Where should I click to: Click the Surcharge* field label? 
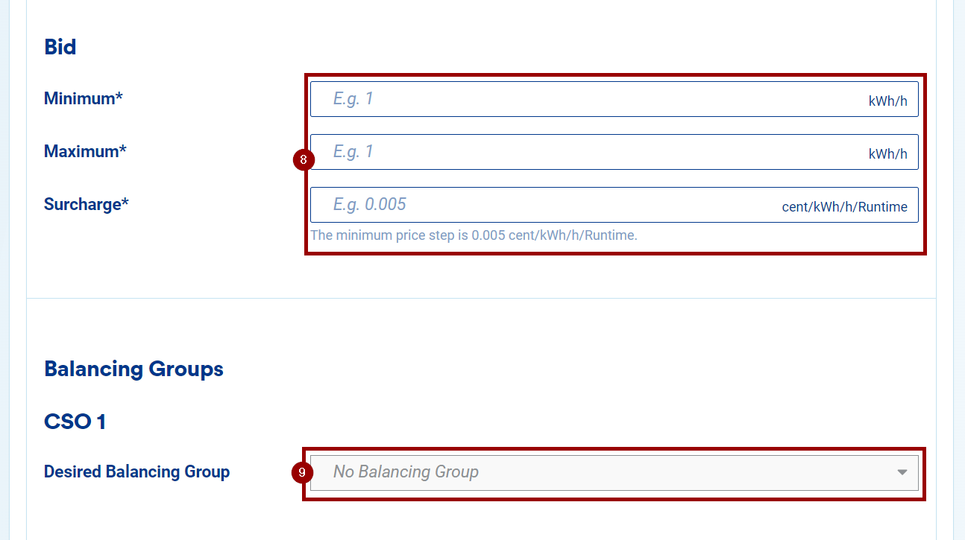[x=87, y=204]
